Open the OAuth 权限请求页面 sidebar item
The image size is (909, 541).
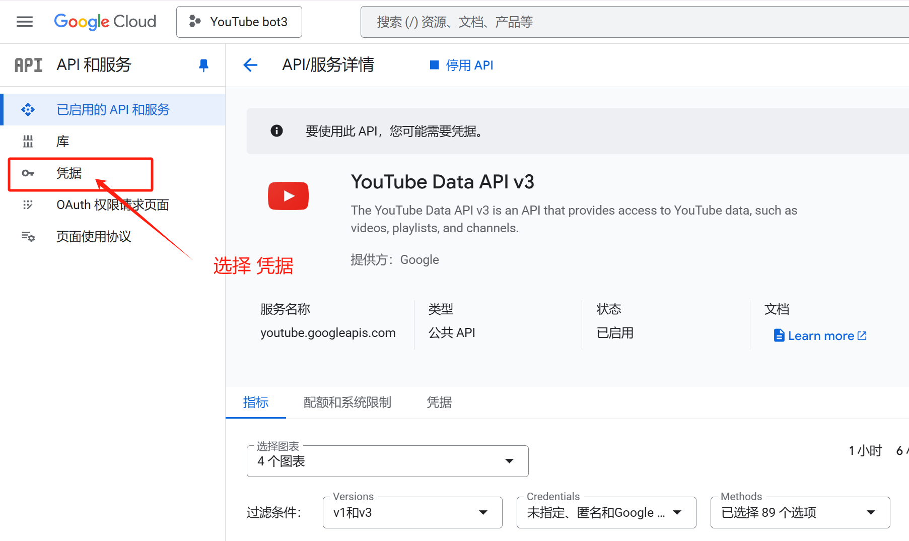[x=112, y=205]
